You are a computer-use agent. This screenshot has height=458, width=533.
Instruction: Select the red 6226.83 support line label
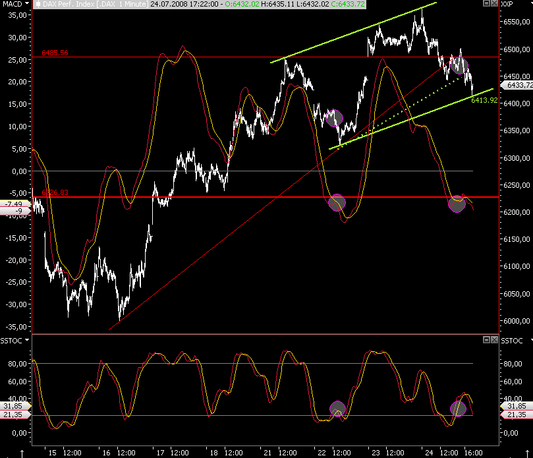[x=55, y=192]
